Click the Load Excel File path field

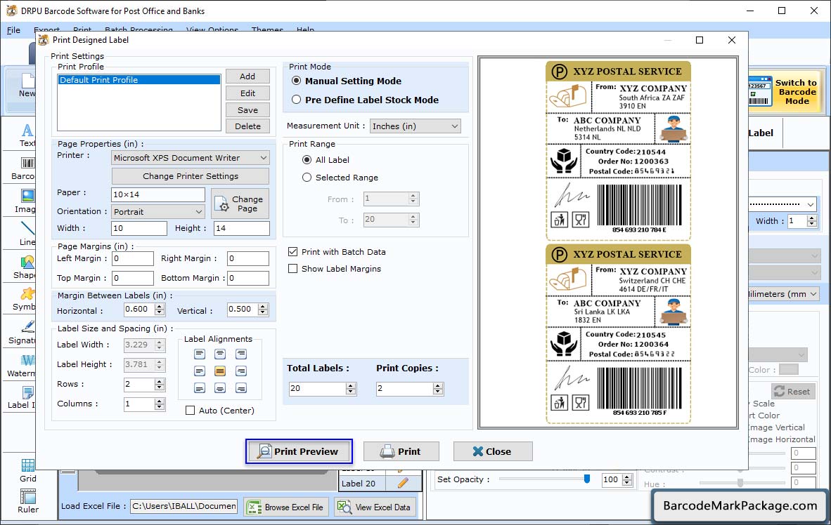(184, 507)
